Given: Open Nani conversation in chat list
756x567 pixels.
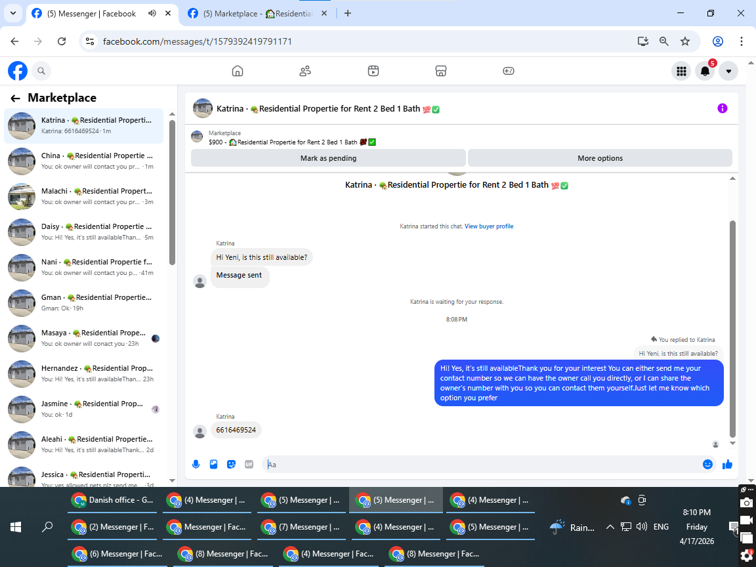Looking at the screenshot, I should tap(84, 268).
